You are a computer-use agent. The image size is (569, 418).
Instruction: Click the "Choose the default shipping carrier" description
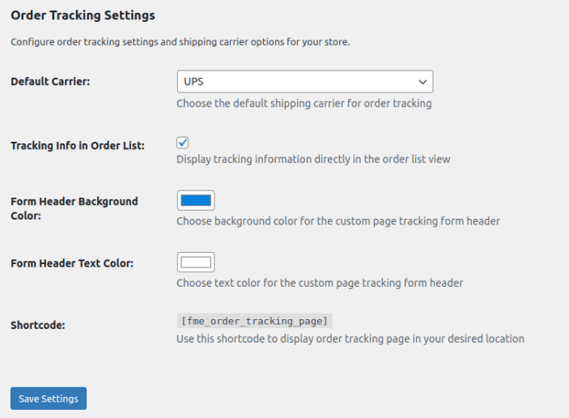[x=304, y=104]
